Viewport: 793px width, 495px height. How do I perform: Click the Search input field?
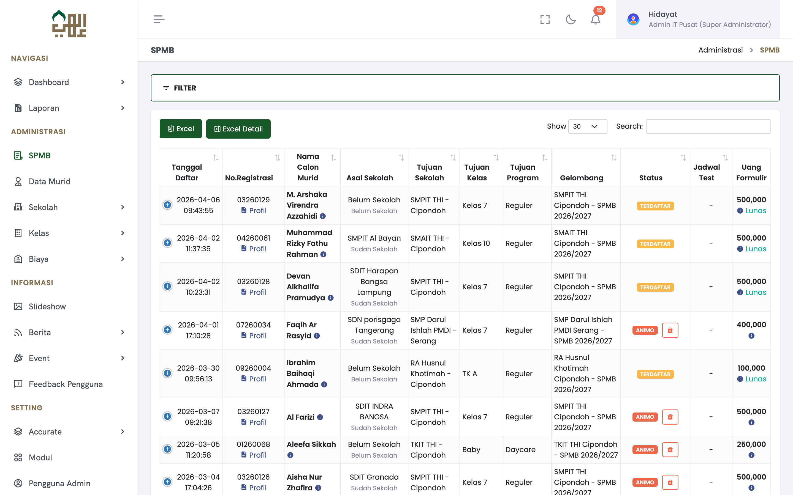click(x=708, y=127)
